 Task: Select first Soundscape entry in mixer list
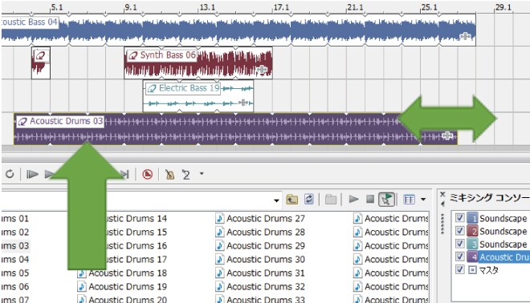click(503, 218)
